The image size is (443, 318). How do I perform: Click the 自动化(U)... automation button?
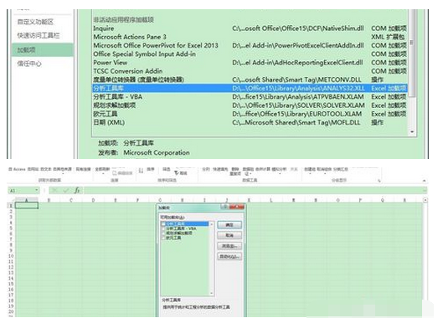(x=229, y=257)
